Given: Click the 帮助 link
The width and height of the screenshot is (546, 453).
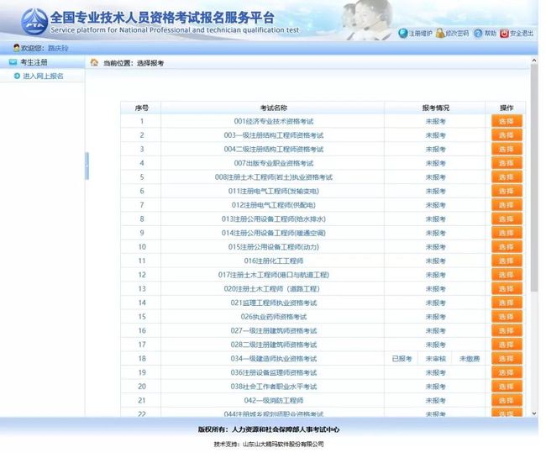Looking at the screenshot, I should (x=490, y=34).
